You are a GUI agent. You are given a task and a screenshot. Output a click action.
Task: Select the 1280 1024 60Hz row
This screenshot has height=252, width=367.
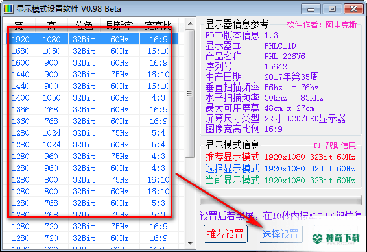coord(92,144)
